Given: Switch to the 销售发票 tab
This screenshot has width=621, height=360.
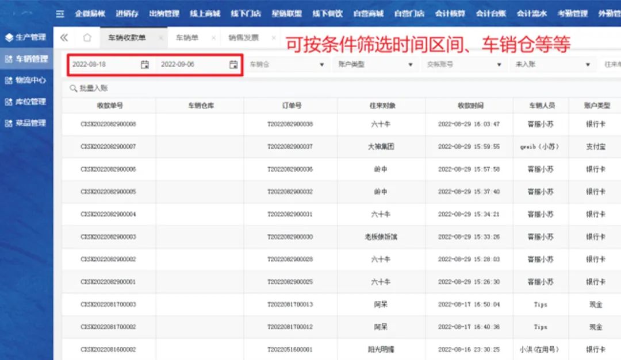Looking at the screenshot, I should [243, 38].
